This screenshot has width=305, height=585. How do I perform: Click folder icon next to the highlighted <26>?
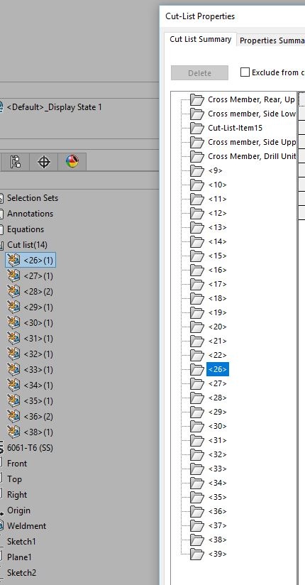tap(197, 369)
